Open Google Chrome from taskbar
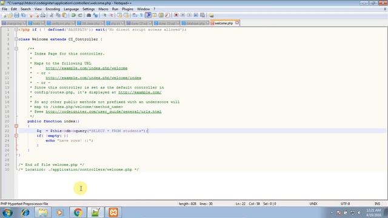Screen dimensions: 388x218 coord(78,213)
